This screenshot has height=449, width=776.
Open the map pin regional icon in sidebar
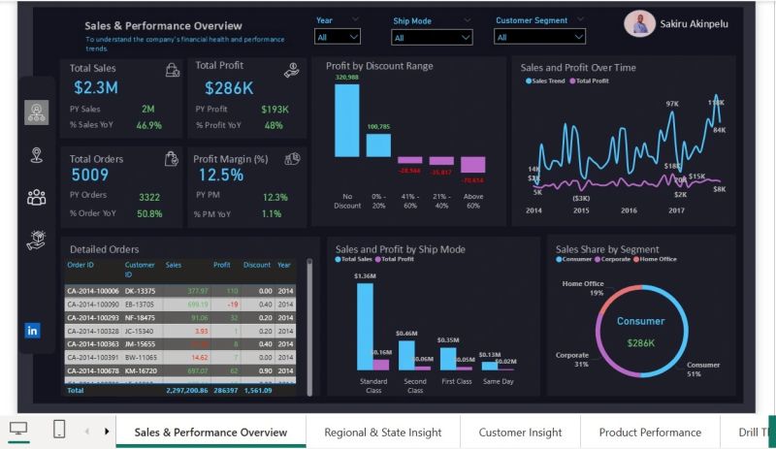(37, 155)
